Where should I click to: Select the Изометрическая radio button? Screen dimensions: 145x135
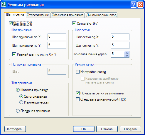[x=21, y=102]
